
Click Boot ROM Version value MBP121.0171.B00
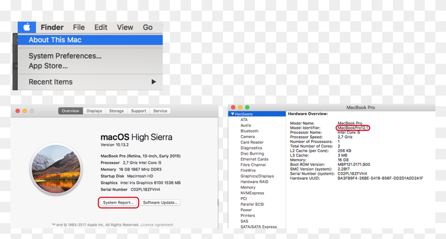[x=354, y=165]
